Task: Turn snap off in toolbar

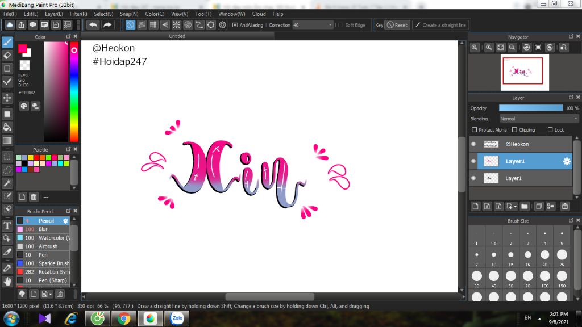Action: pyautogui.click(x=130, y=25)
